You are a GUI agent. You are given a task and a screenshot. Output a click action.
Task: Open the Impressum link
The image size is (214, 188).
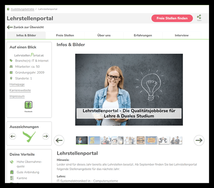pyautogui.click(x=17, y=96)
